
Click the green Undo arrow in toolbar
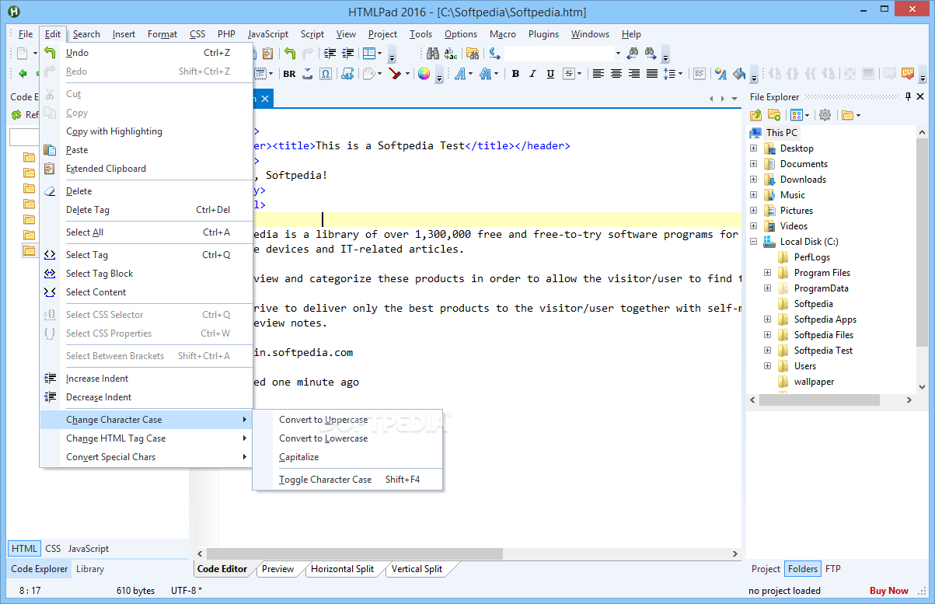pyautogui.click(x=289, y=54)
